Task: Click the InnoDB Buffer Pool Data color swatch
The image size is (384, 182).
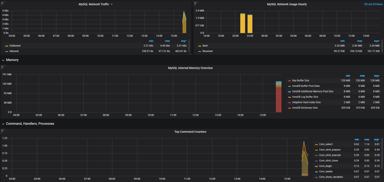Action: [290, 86]
